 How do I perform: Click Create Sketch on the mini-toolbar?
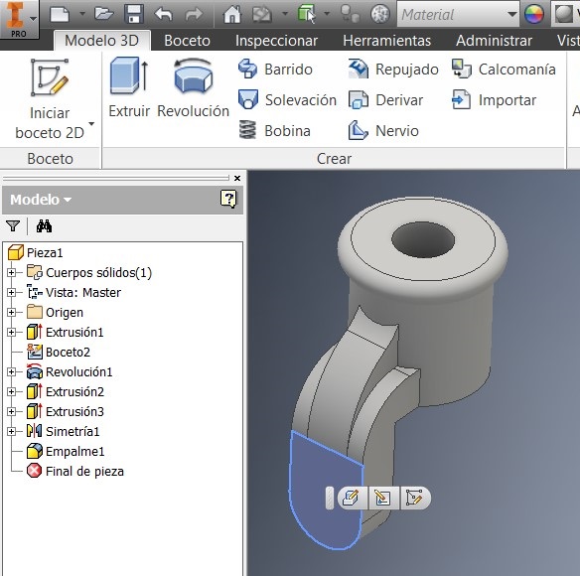[414, 498]
